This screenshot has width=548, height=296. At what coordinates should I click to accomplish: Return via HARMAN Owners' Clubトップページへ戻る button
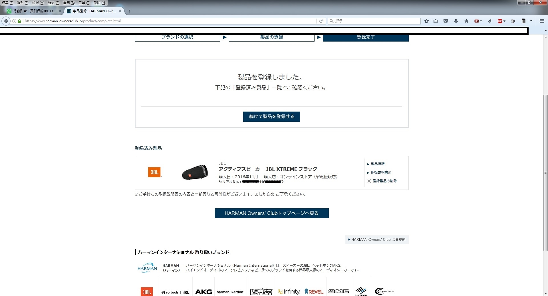point(272,213)
